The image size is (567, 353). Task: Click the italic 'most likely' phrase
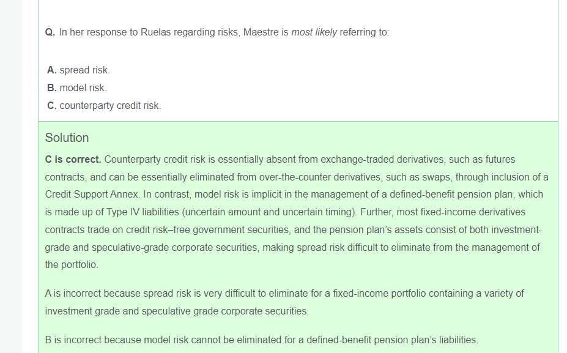(314, 32)
